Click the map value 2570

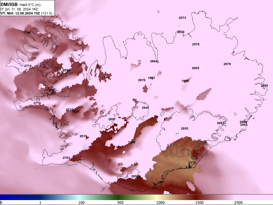pos(196,45)
